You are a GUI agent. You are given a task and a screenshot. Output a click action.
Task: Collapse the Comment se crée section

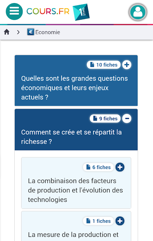(127, 119)
